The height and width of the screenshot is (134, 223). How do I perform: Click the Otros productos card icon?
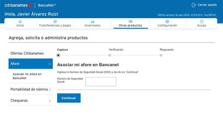(x=130, y=22)
